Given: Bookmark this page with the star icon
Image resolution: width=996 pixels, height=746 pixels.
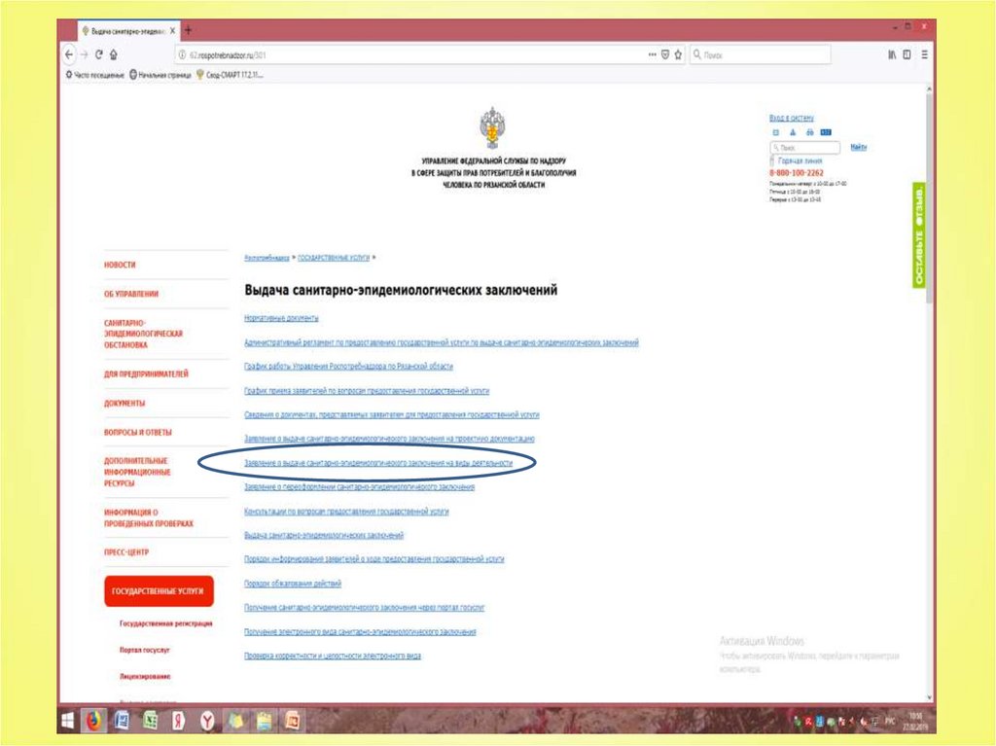Looking at the screenshot, I should tap(678, 55).
